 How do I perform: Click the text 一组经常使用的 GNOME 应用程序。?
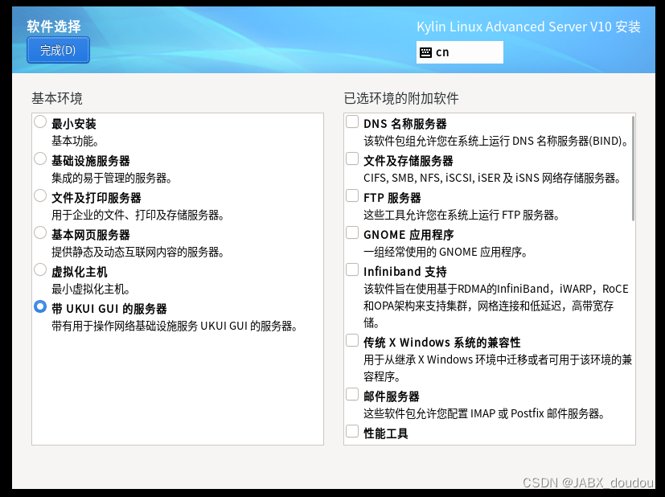tap(446, 252)
